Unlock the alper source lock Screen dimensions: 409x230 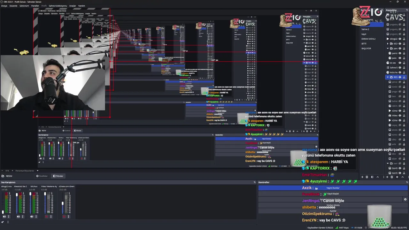[x=404, y=159]
